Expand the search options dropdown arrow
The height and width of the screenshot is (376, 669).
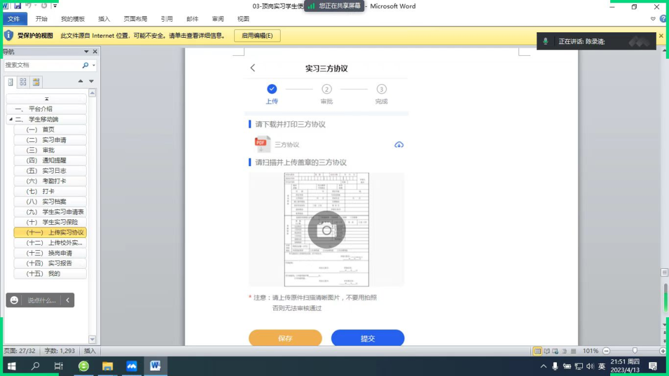point(94,65)
